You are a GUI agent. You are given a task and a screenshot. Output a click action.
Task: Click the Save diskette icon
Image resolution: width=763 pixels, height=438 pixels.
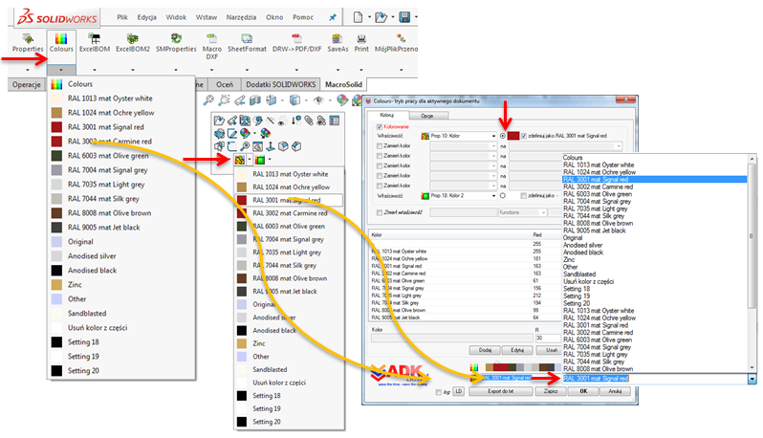[403, 17]
